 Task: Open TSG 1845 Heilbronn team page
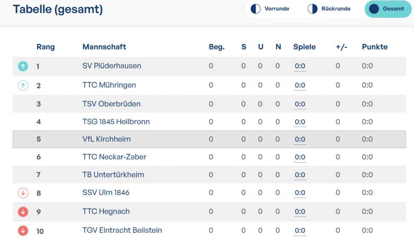[x=116, y=121]
